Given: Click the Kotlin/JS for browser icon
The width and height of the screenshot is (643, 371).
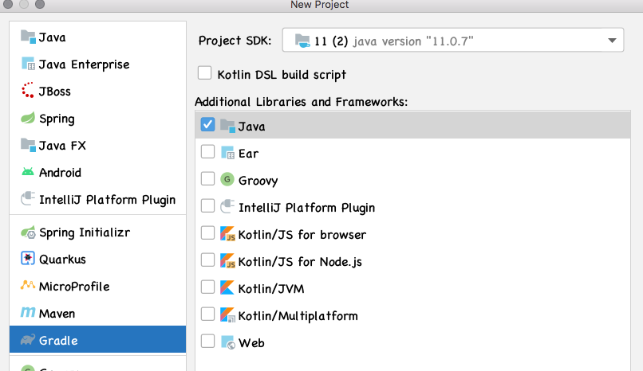Looking at the screenshot, I should coord(227,233).
